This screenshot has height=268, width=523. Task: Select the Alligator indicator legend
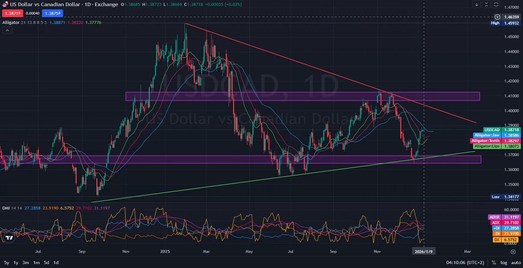tap(11, 22)
